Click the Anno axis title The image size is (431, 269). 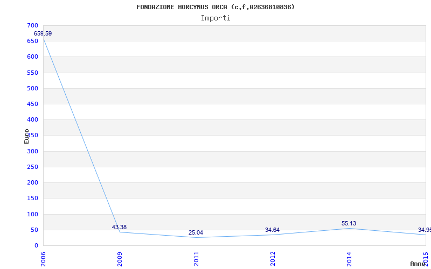pyautogui.click(x=417, y=264)
